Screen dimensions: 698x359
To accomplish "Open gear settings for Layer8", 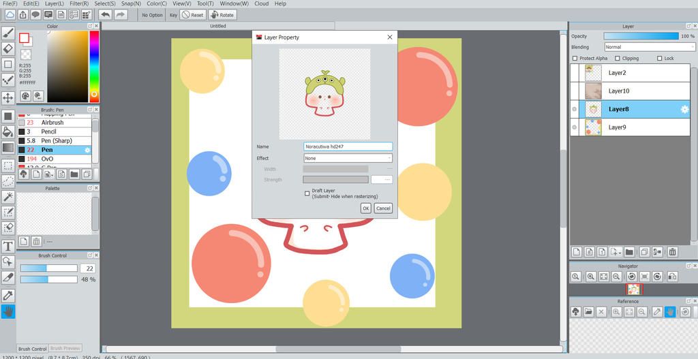I will 684,109.
